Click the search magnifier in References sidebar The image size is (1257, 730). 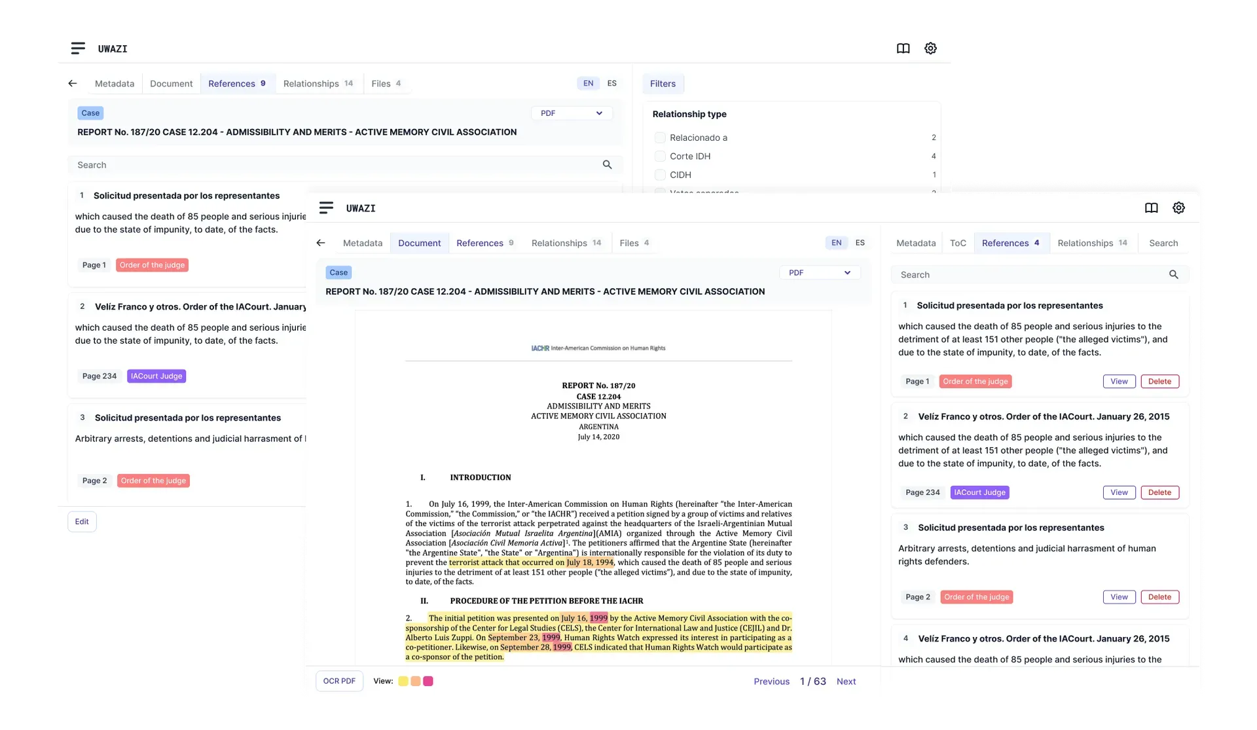[1174, 274]
